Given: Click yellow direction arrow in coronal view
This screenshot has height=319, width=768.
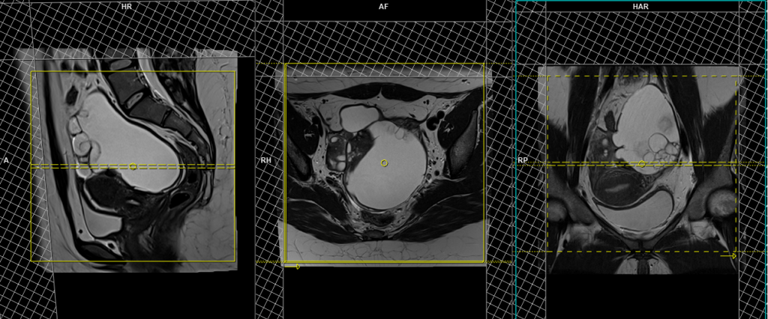Looking at the screenshot, I should (728, 255).
